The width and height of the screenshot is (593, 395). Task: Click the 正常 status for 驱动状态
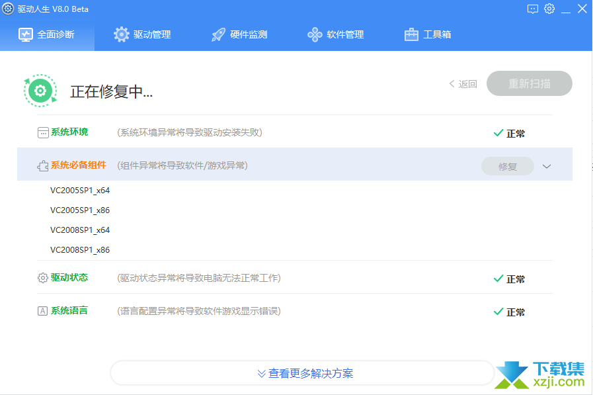point(510,279)
